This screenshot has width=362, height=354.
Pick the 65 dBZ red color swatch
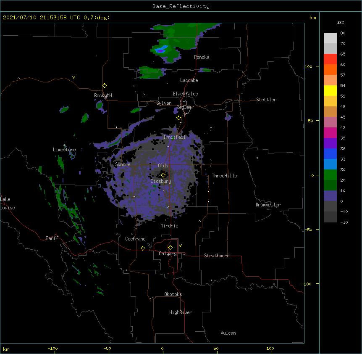(x=330, y=59)
